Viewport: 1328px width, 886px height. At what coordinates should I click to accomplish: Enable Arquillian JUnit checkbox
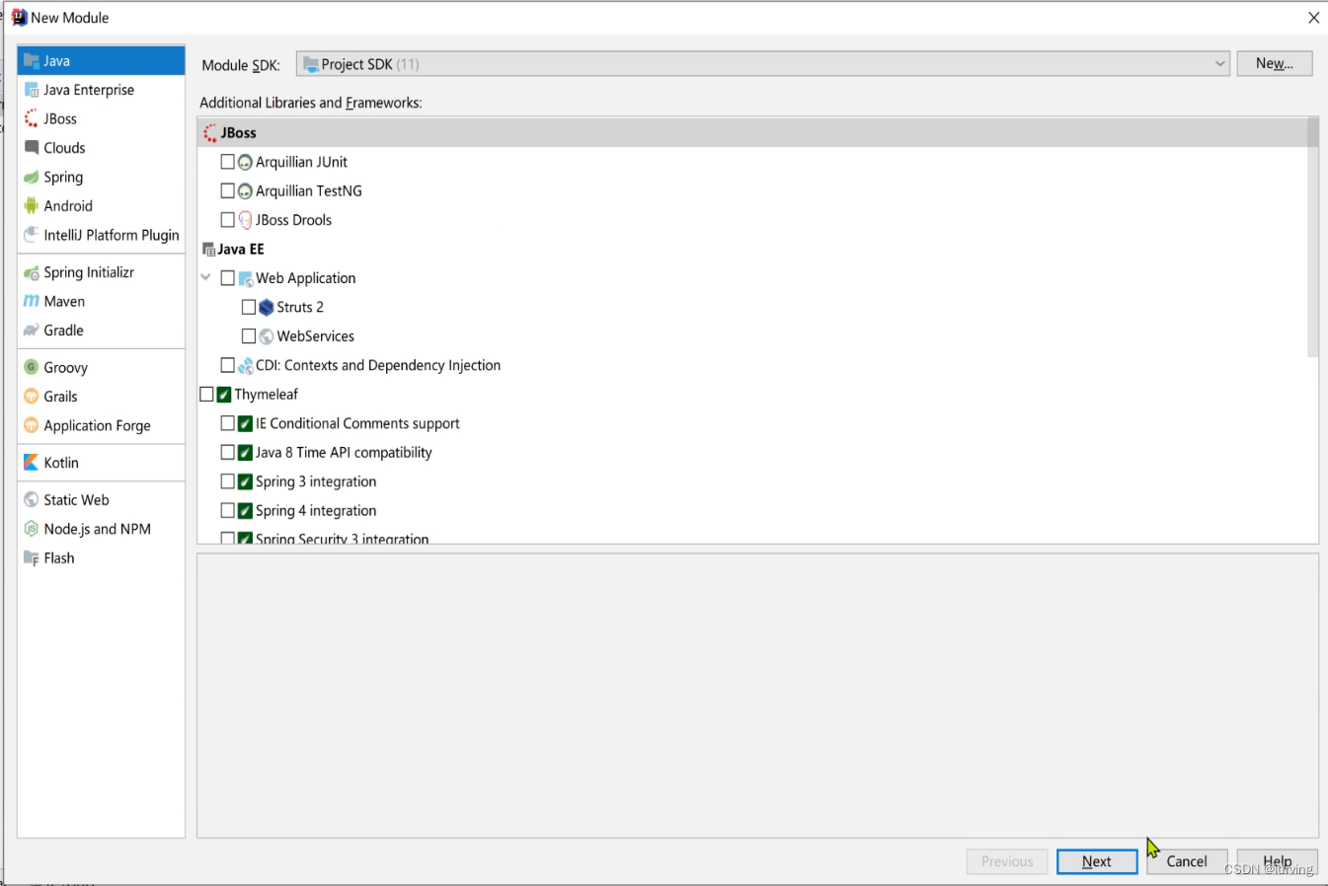coord(227,162)
